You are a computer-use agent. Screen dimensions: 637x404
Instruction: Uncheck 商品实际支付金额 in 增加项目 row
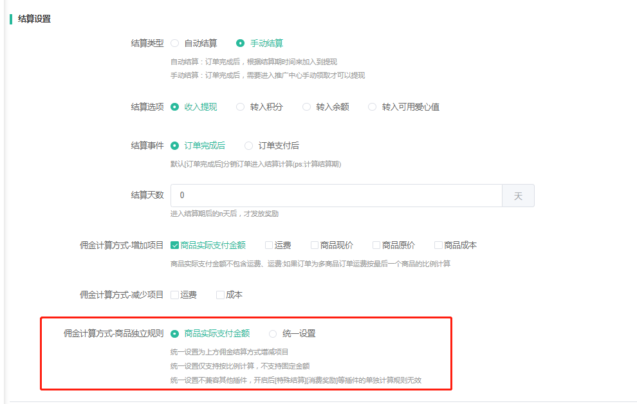click(x=174, y=245)
